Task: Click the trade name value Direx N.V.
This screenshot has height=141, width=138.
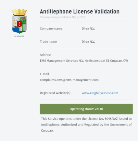Action: [88, 42]
